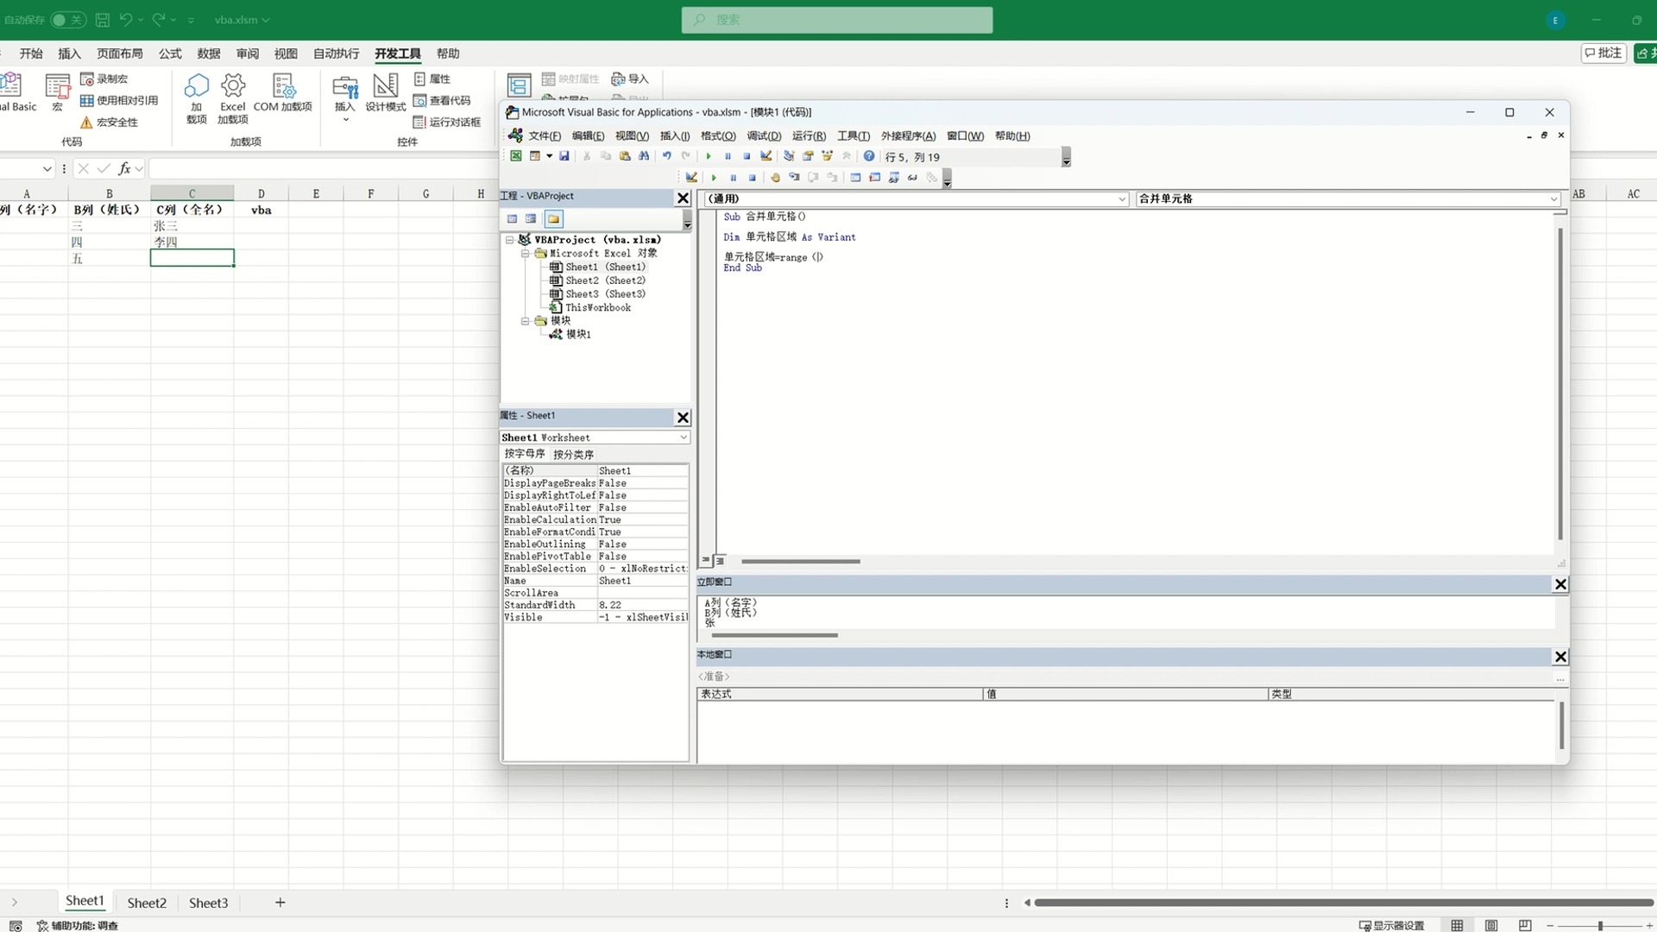Select Page Break Preview in status bar
The width and height of the screenshot is (1657, 932).
pyautogui.click(x=1525, y=925)
